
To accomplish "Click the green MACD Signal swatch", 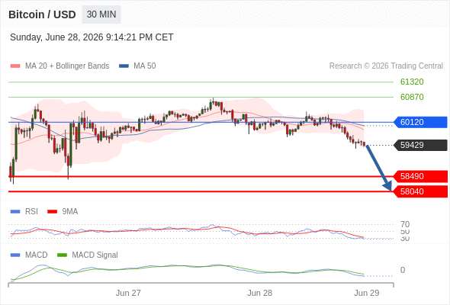I will tap(63, 255).
